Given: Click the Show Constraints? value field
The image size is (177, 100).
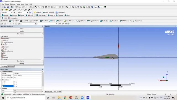Looking at the screenshot, I should click(28, 78).
